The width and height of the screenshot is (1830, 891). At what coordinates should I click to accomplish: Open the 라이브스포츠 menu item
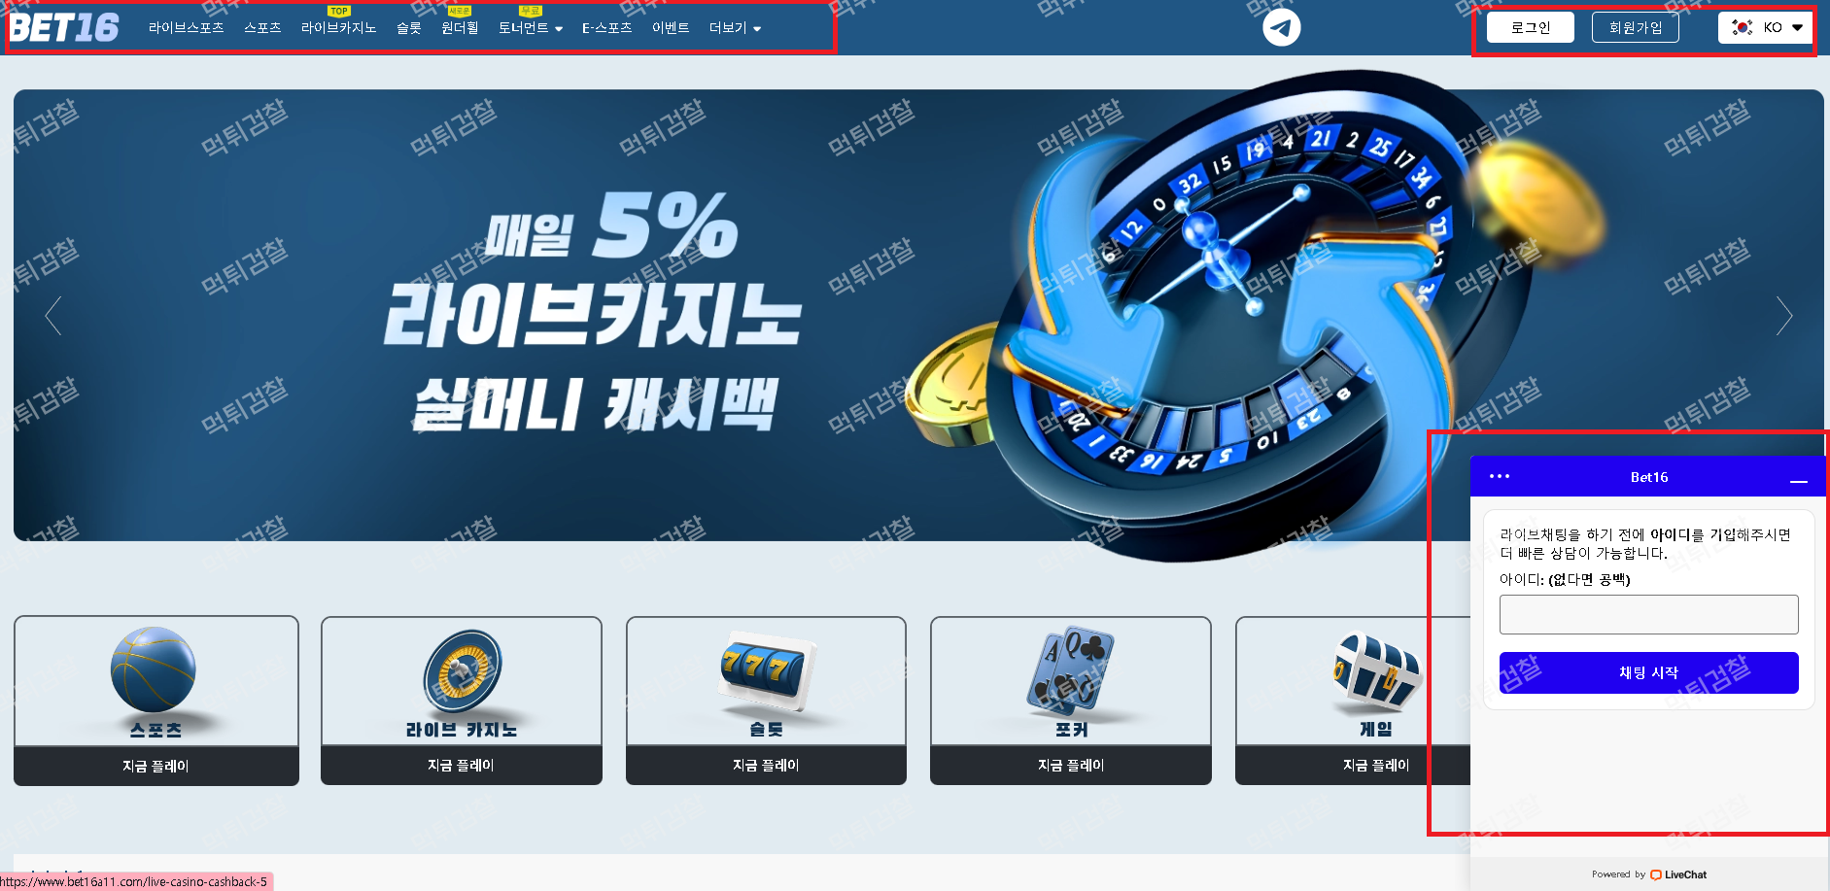tap(186, 28)
